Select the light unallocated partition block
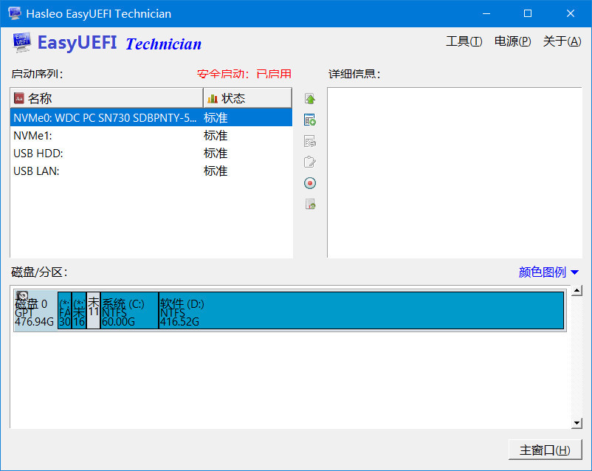Screen dimensions: 592x471 click(93, 311)
